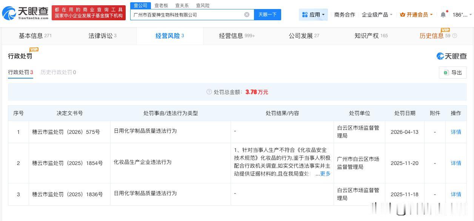This screenshot has width=474, height=221.
Task: Click the date 2025-11-20
Action: click(x=405, y=163)
